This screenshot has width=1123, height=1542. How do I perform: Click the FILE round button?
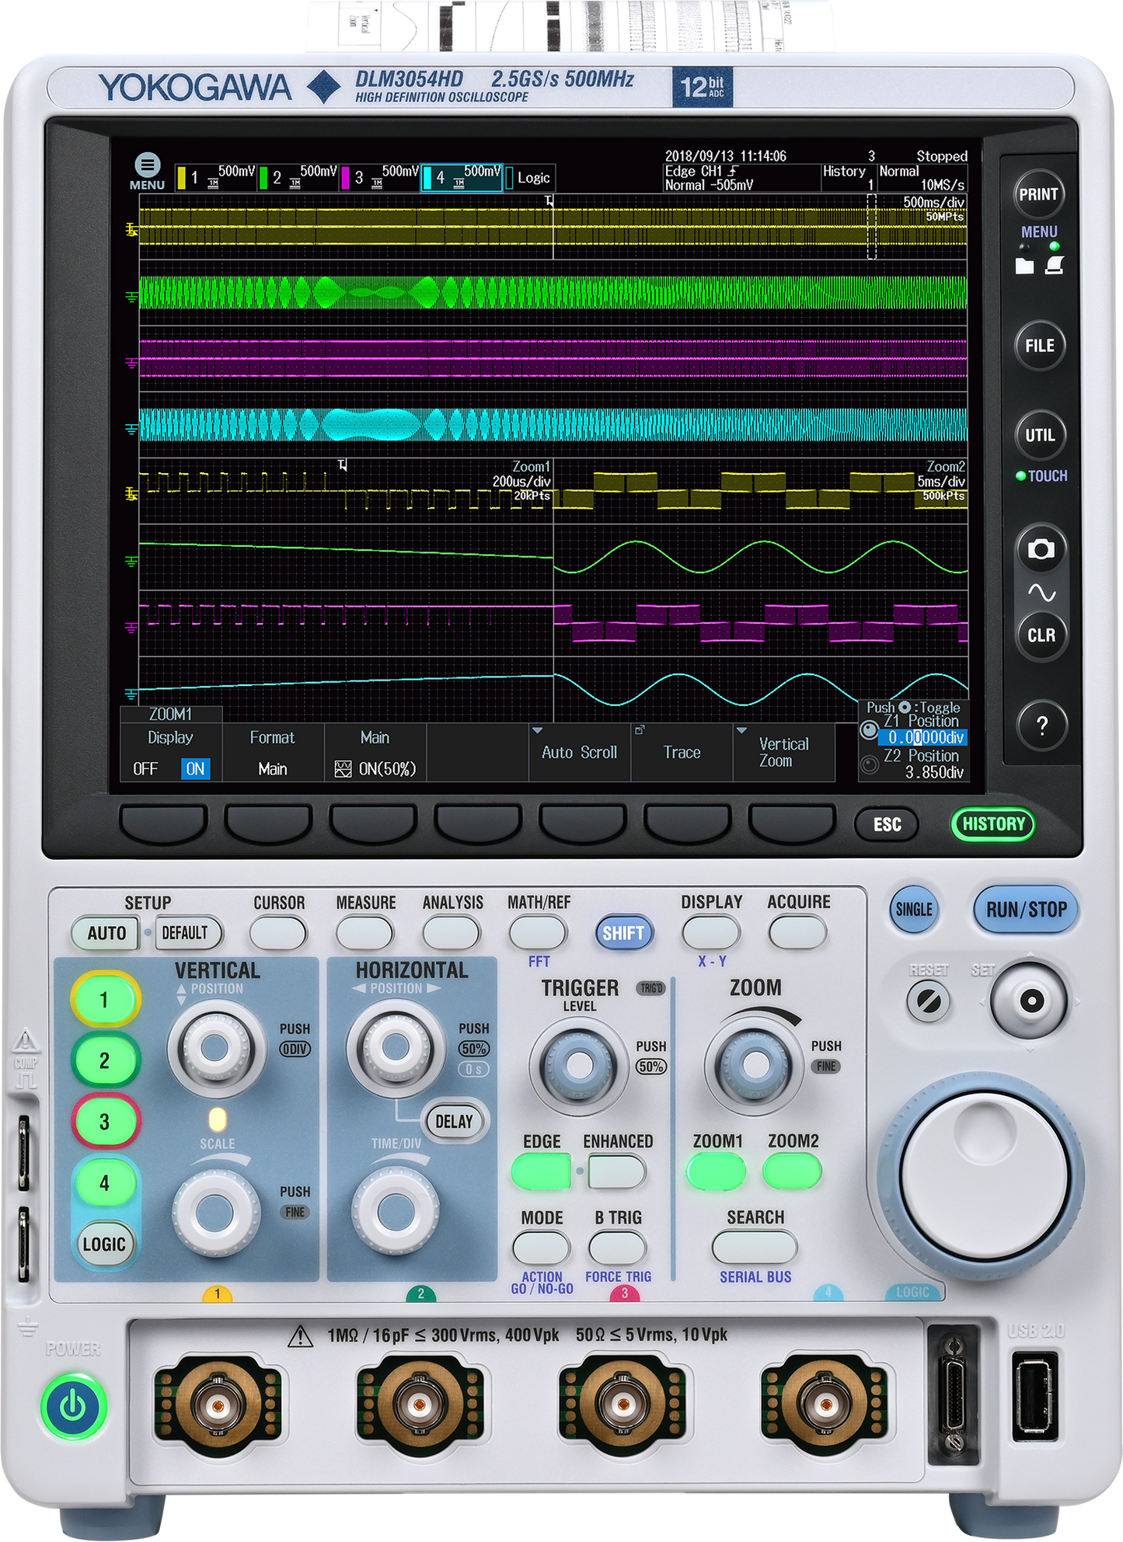1039,346
